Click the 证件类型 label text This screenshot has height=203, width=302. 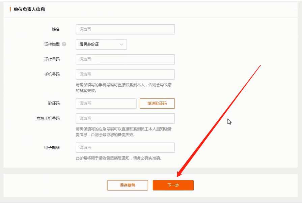(52, 44)
